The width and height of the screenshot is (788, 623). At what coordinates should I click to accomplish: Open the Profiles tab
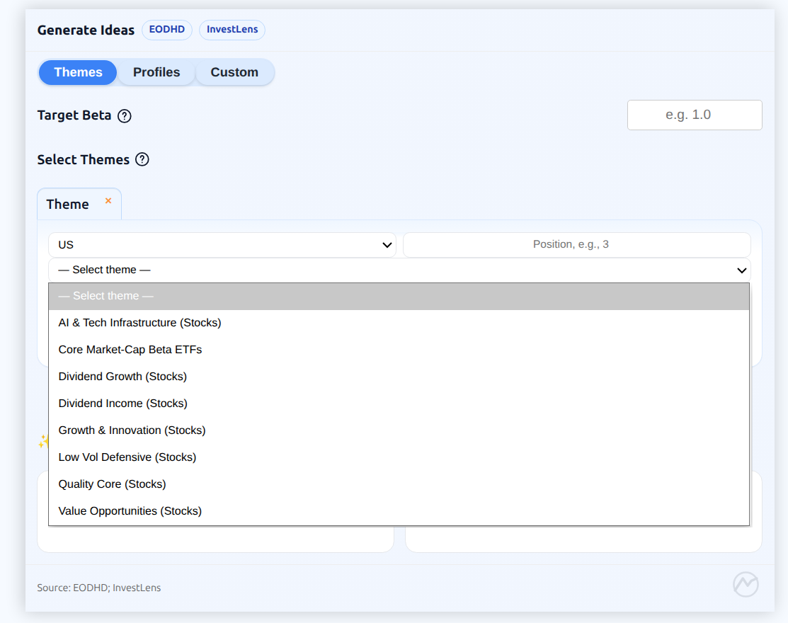156,72
